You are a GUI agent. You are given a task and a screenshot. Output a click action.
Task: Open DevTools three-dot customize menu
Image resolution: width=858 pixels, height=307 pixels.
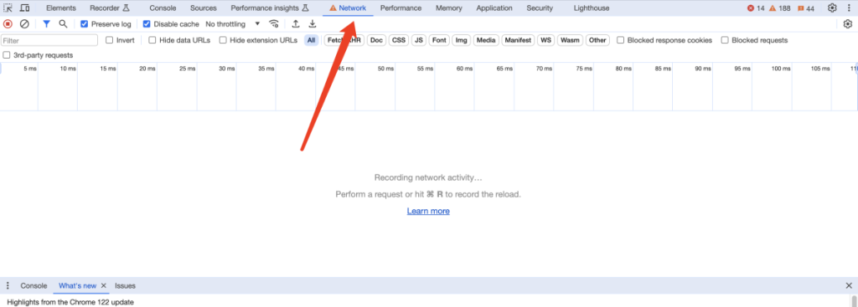click(x=849, y=8)
